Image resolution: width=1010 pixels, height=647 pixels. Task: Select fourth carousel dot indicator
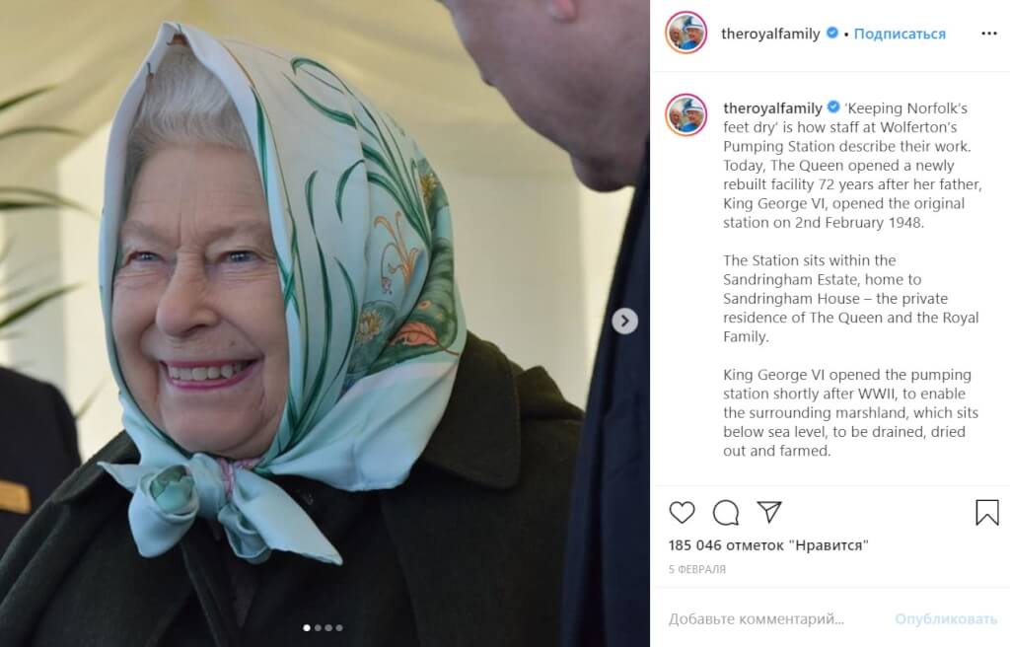pos(339,627)
